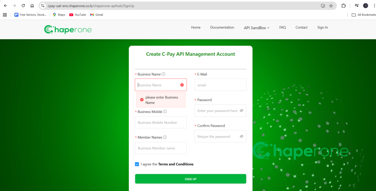Click the Business Name info icon
Screen dimensions: 376x191
163,74
